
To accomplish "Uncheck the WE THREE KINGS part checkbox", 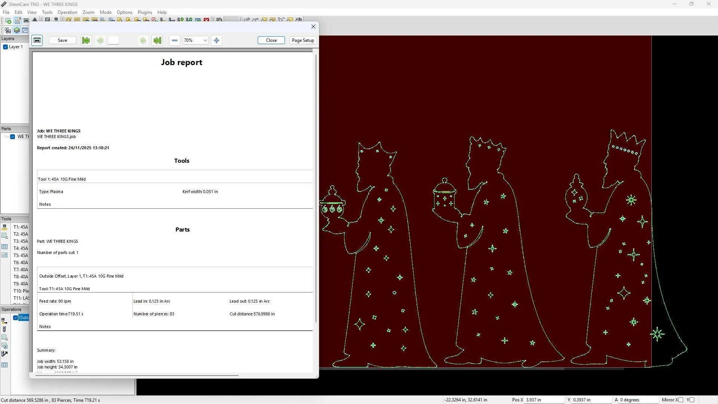I will [x=13, y=137].
